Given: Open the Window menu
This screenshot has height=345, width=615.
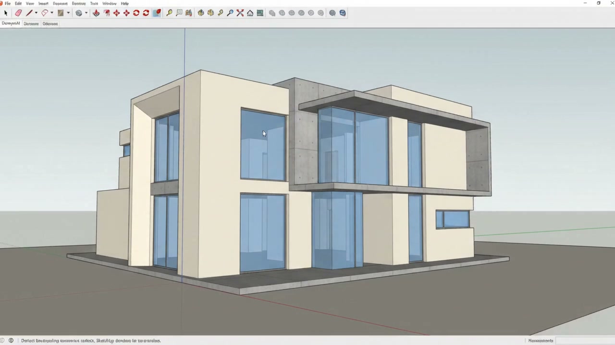Looking at the screenshot, I should click(109, 3).
